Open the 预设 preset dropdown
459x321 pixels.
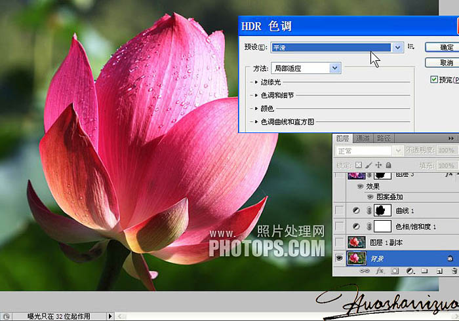(397, 47)
